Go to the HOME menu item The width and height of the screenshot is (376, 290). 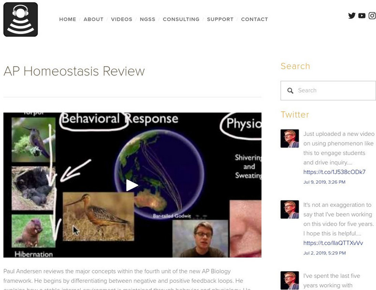tap(68, 19)
